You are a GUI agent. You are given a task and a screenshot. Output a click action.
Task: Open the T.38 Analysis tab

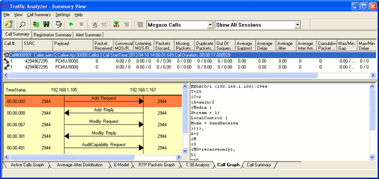click(198, 165)
